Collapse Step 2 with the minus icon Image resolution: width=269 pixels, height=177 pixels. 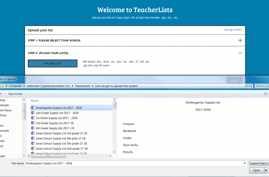(x=240, y=53)
